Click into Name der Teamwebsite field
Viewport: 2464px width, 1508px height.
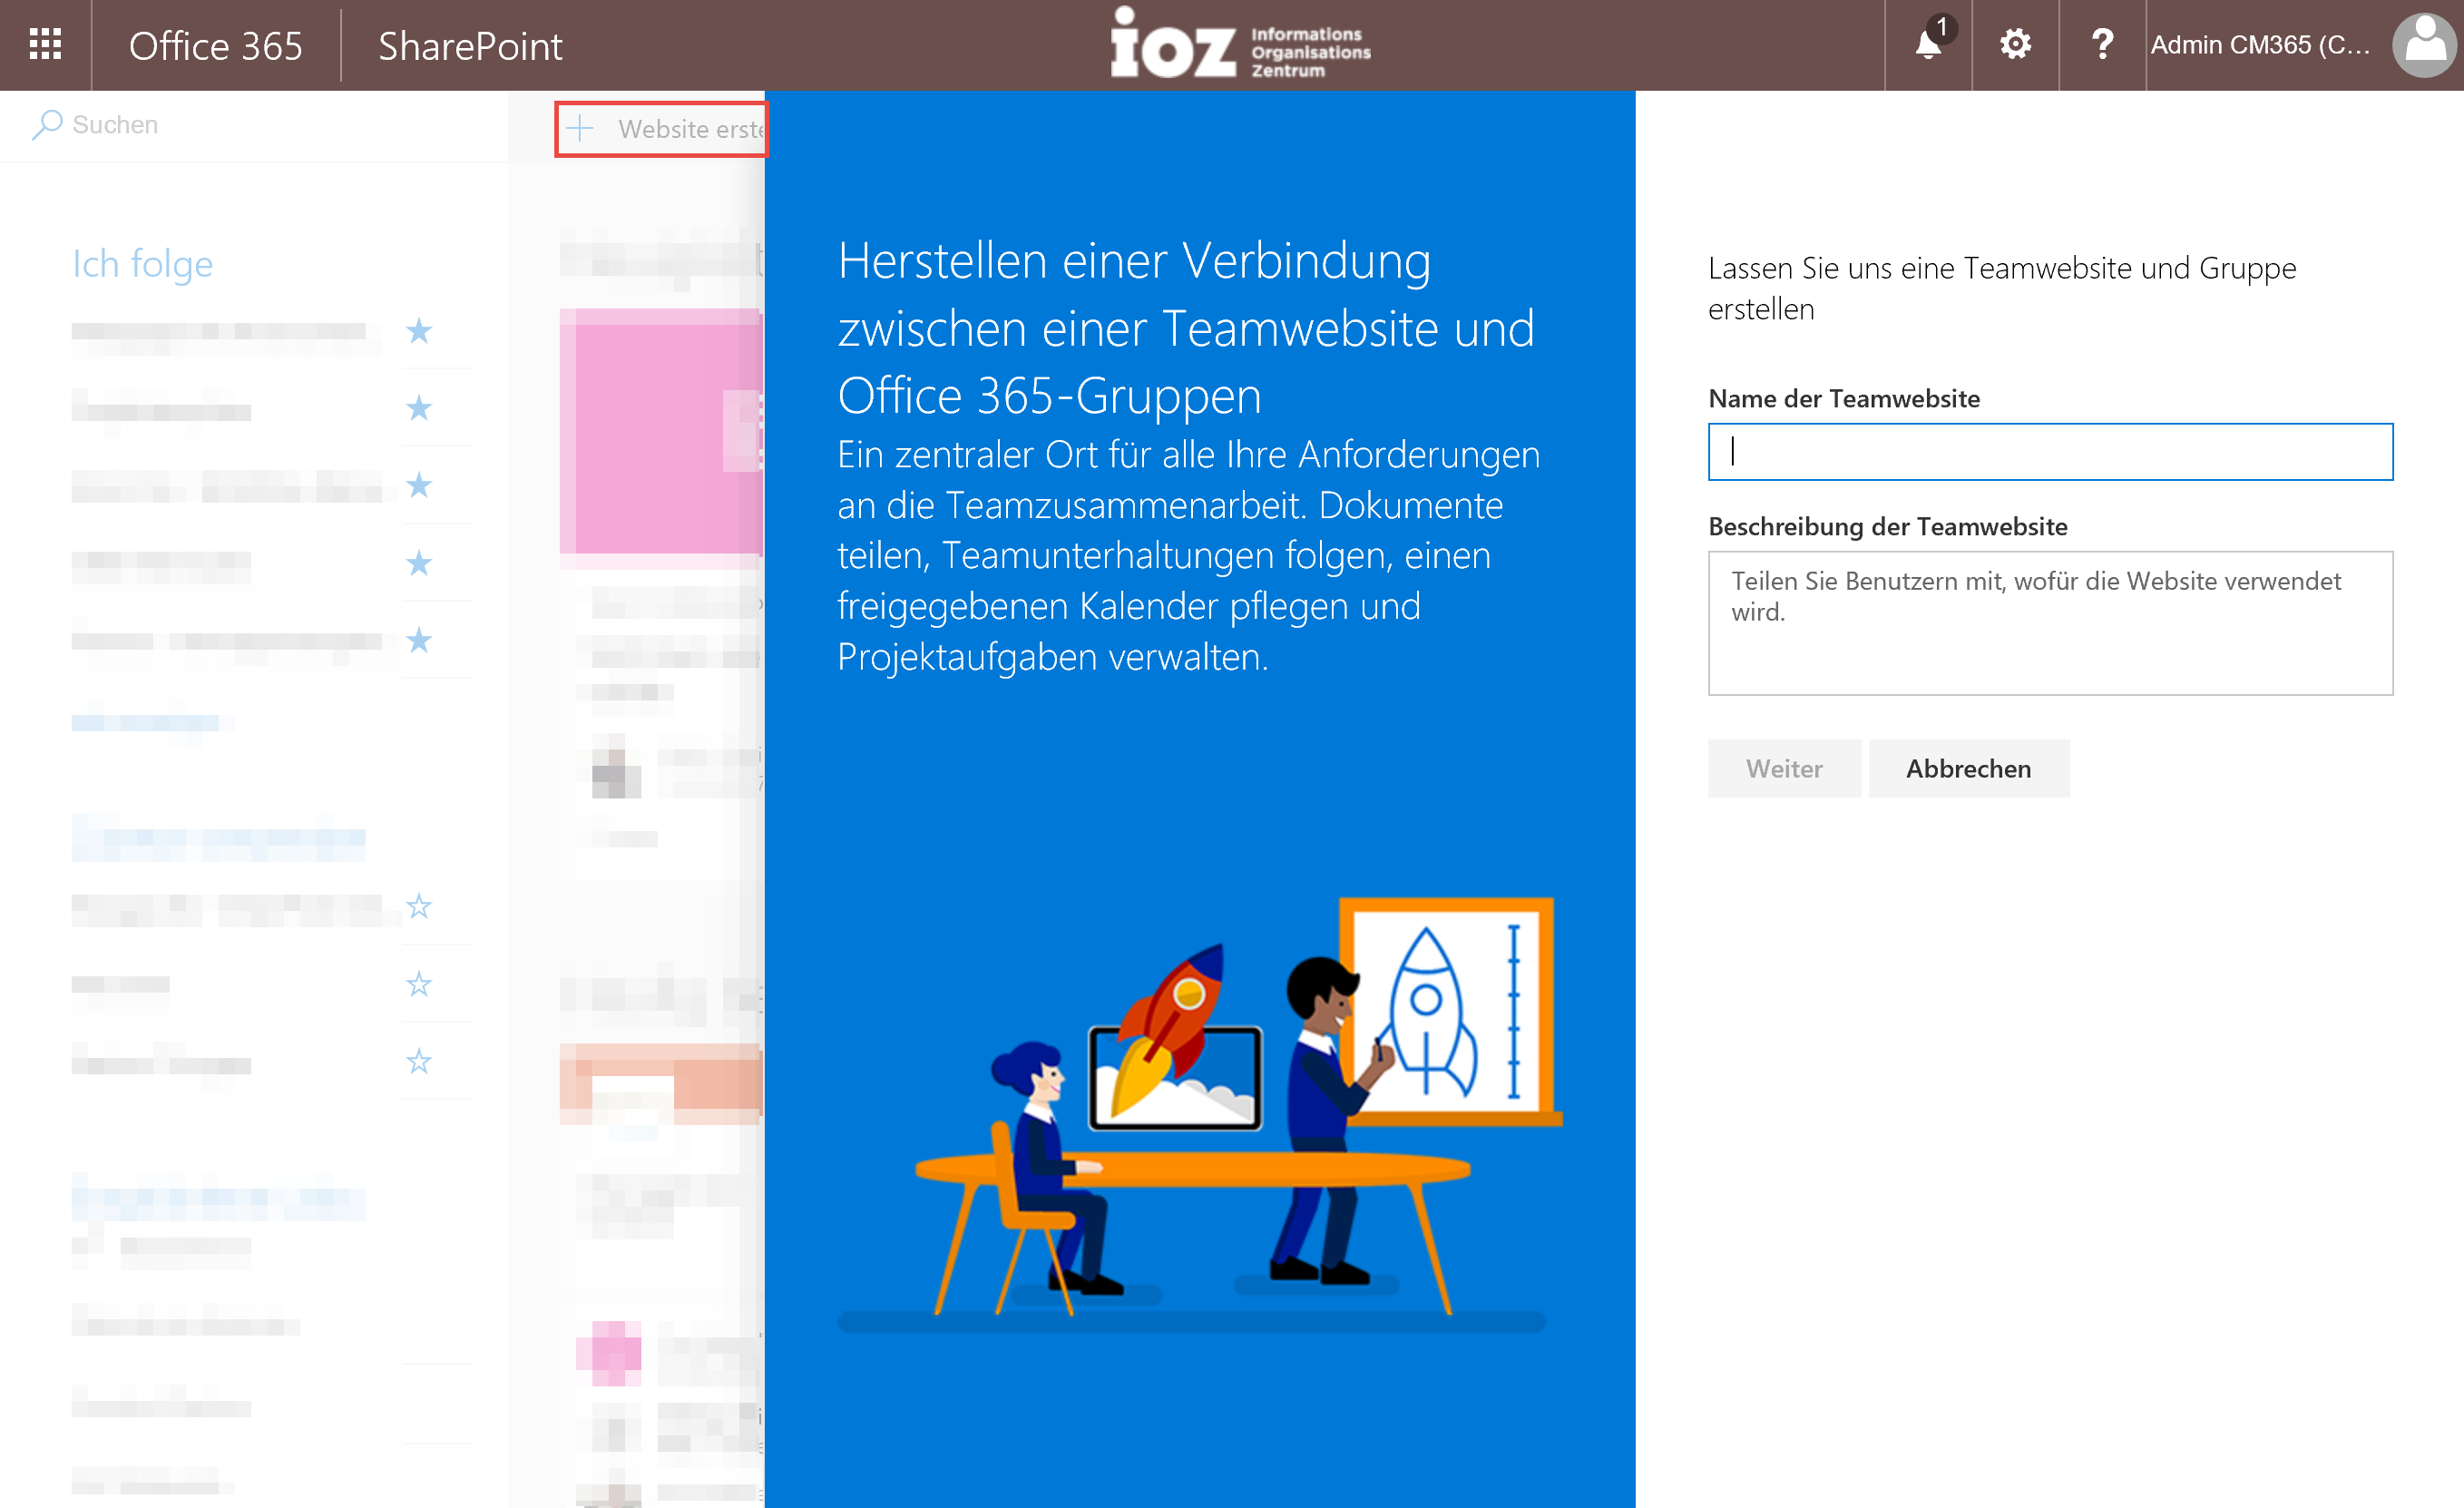[x=2050, y=452]
